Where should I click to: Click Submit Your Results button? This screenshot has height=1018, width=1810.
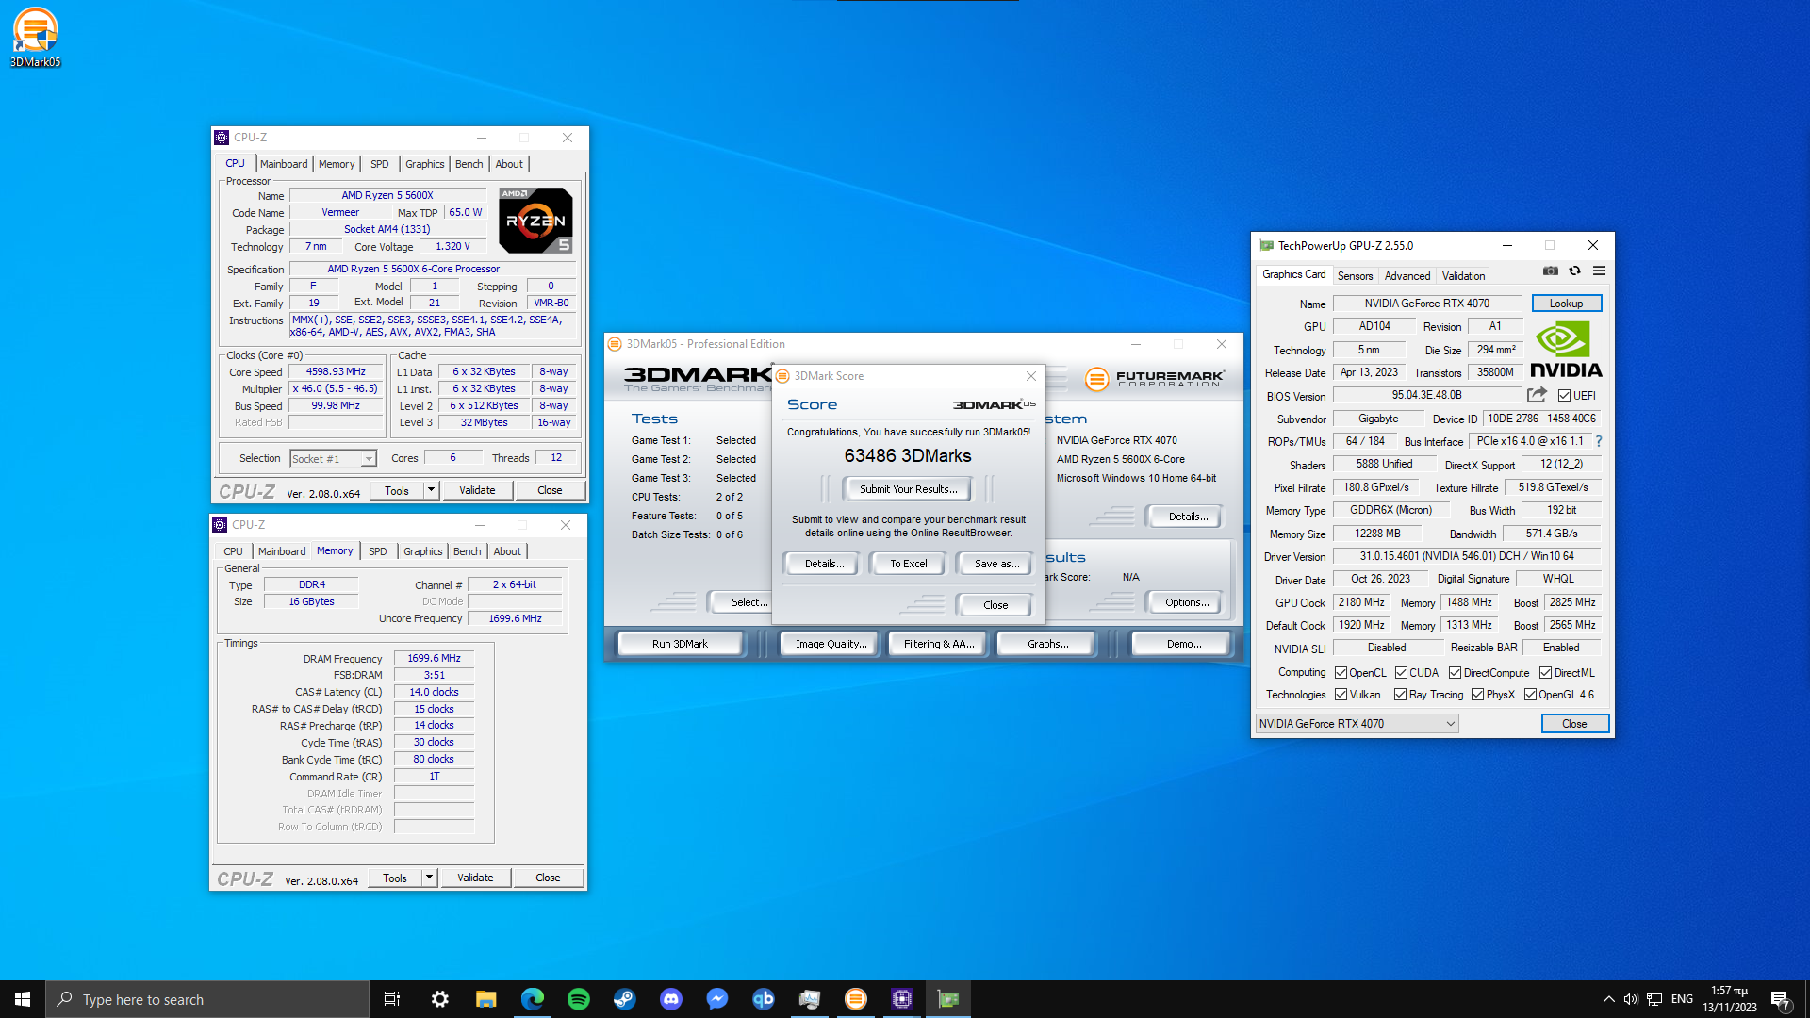[908, 489]
